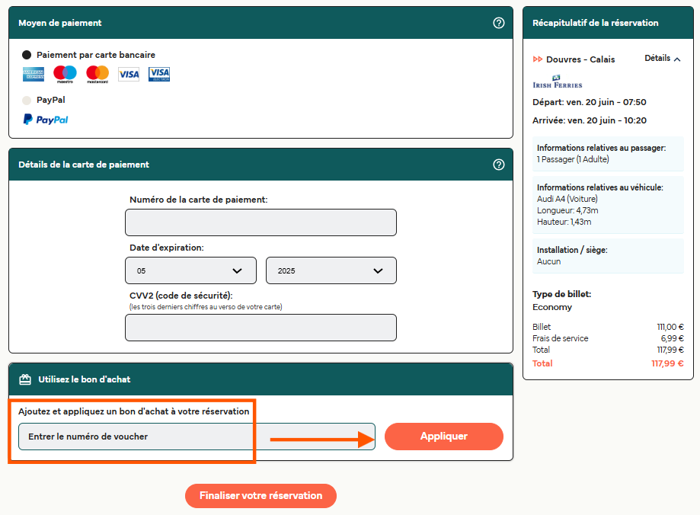Open the expiration year dropdown showing 2025
Viewport: 700px width, 515px height.
(331, 270)
